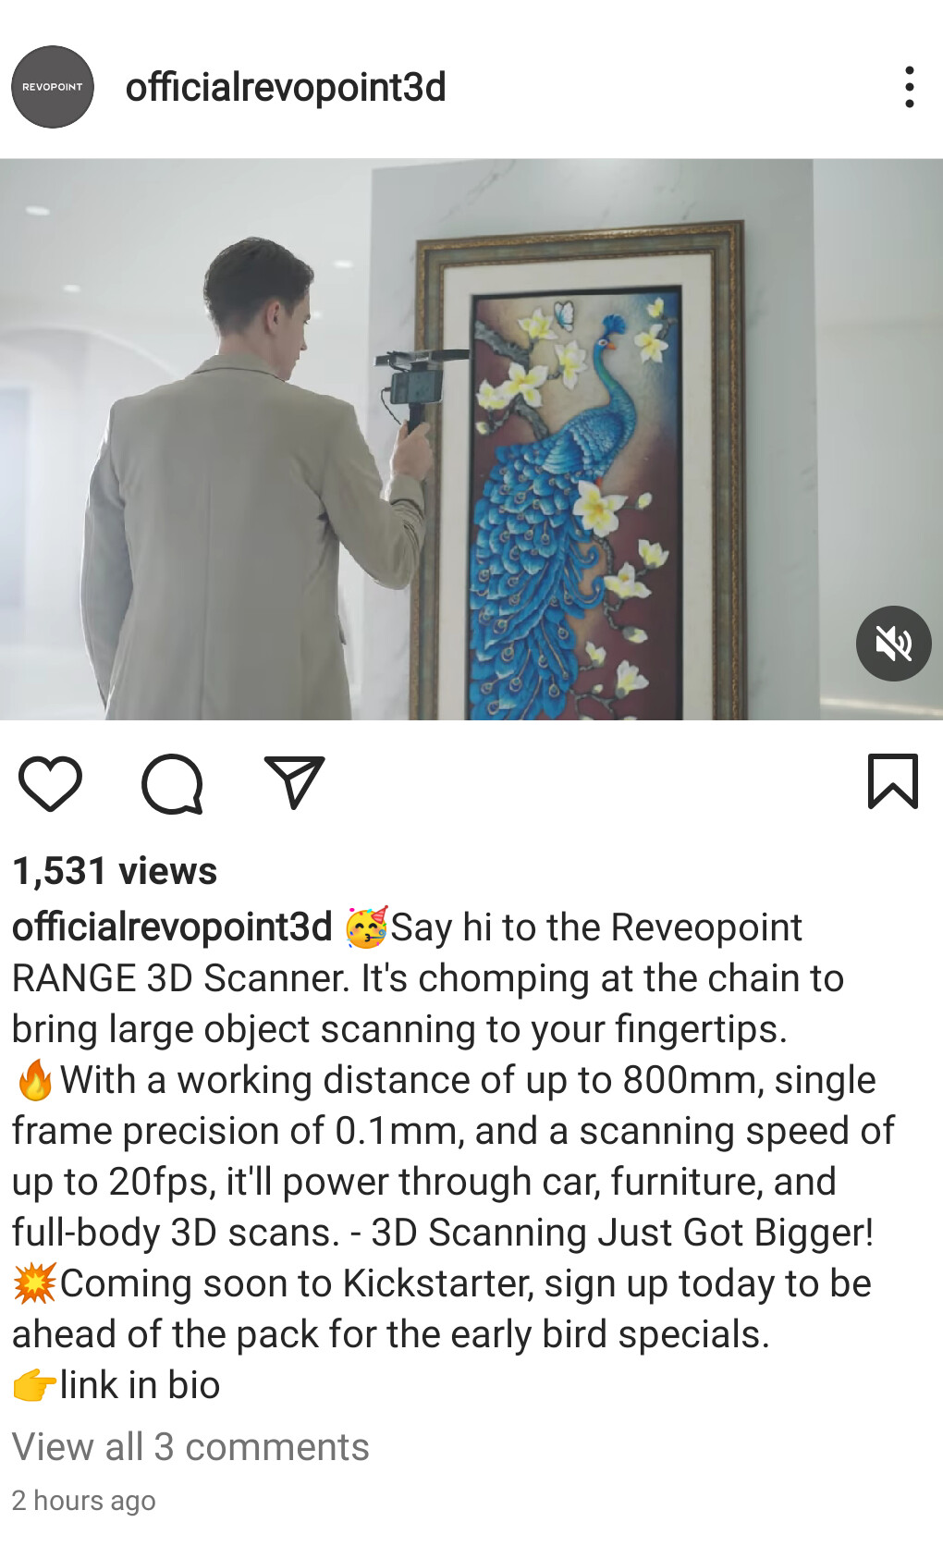Screen dimensions: 943x1547
Task: Tap the Revopoint profile avatar
Action: 53,87
